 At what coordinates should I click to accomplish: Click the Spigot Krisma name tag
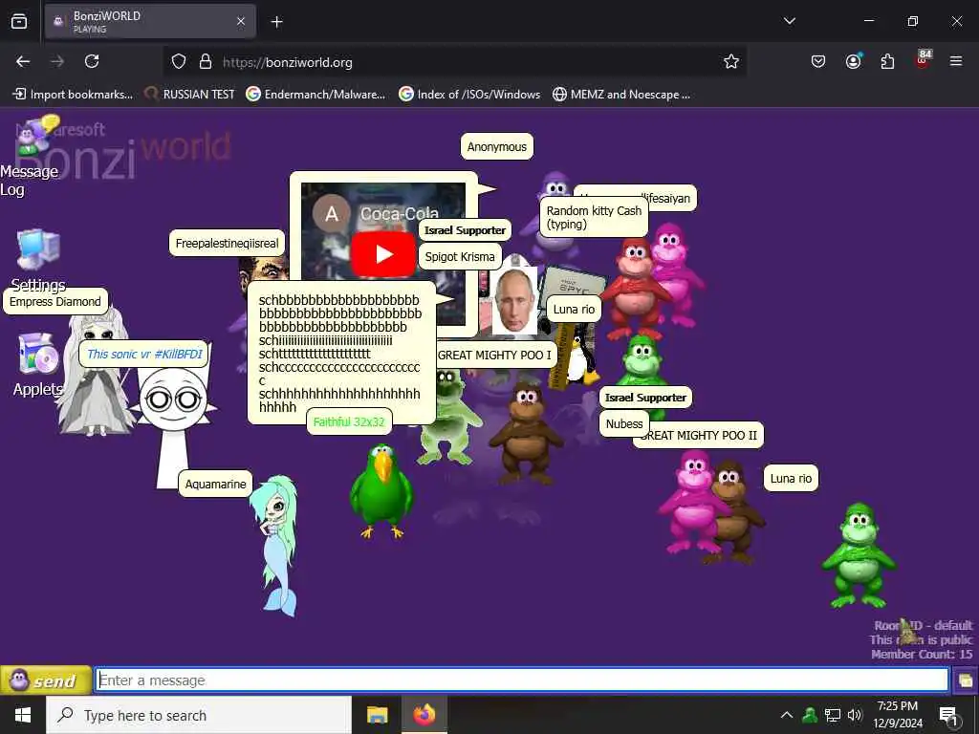pos(460,256)
